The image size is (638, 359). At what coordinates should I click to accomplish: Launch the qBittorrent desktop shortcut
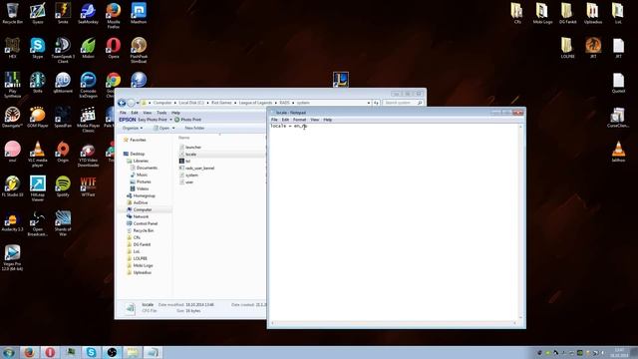[x=63, y=83]
